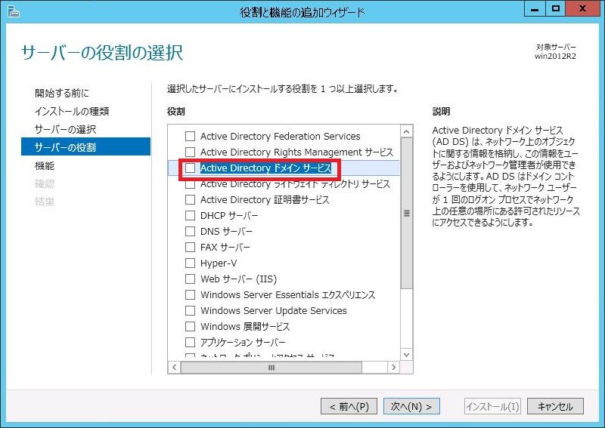
Task: Enable the DNS サーバー role
Action: coord(191,231)
